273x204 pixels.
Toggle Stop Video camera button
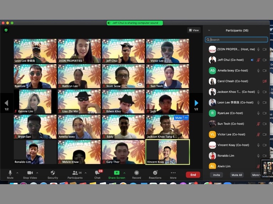tap(30, 173)
